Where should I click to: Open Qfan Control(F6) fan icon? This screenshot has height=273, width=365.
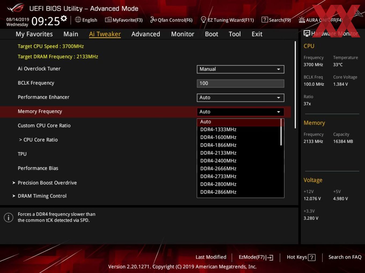153,20
